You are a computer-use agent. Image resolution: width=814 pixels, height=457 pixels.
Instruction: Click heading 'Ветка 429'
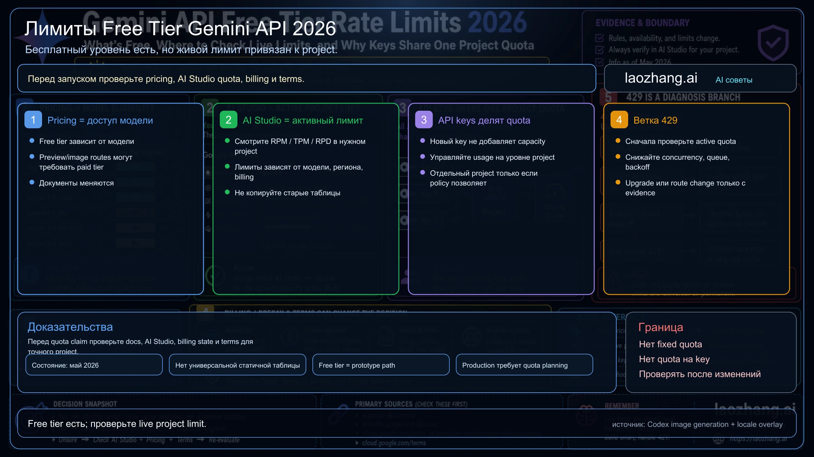(655, 121)
